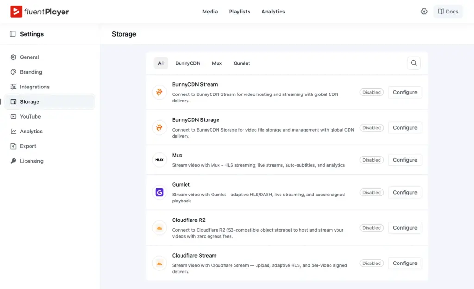Configure BunnyCDN Storage
The height and width of the screenshot is (289, 474).
405,127
